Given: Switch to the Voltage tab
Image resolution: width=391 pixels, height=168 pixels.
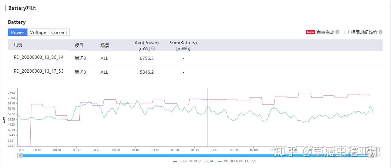Looking at the screenshot, I should click(38, 32).
